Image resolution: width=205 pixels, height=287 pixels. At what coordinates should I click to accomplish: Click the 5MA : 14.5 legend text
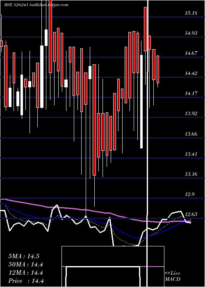click(x=24, y=256)
